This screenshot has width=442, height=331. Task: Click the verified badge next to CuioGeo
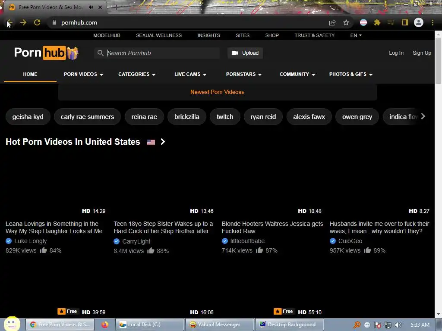coord(333,241)
